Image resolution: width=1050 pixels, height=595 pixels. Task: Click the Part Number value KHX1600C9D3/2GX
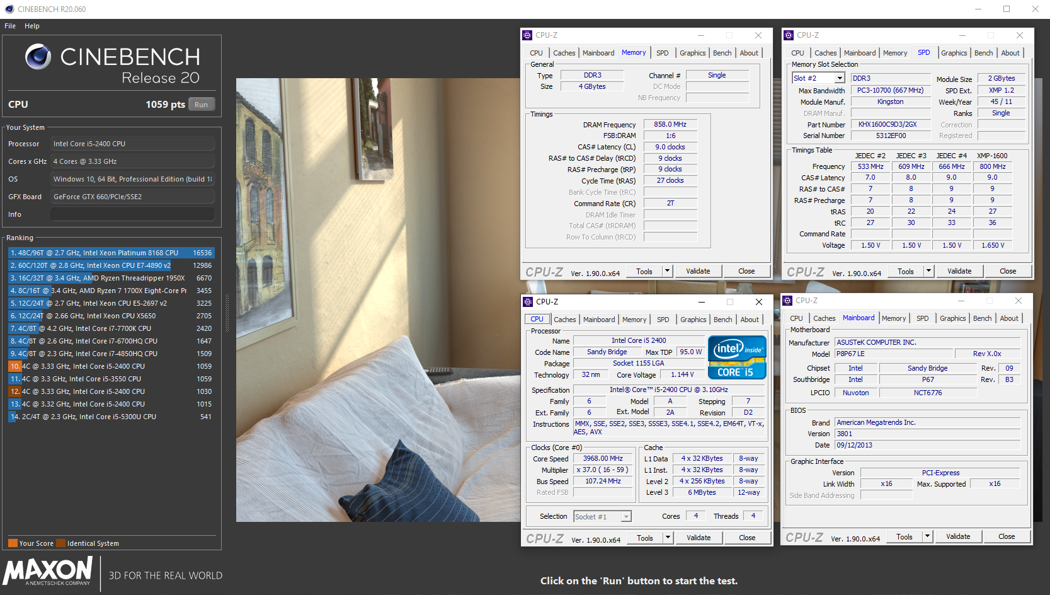coord(891,125)
